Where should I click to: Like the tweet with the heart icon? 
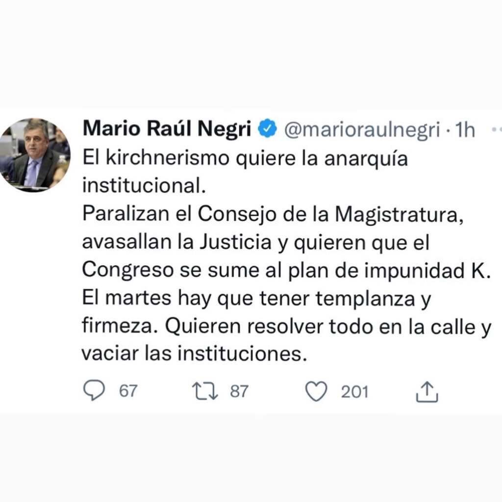click(316, 391)
